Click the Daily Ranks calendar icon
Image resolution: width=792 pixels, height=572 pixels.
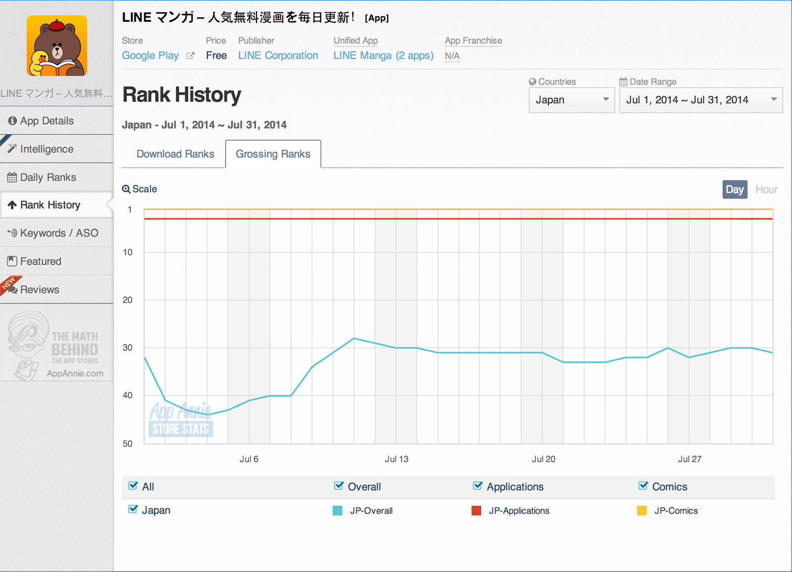point(12,177)
